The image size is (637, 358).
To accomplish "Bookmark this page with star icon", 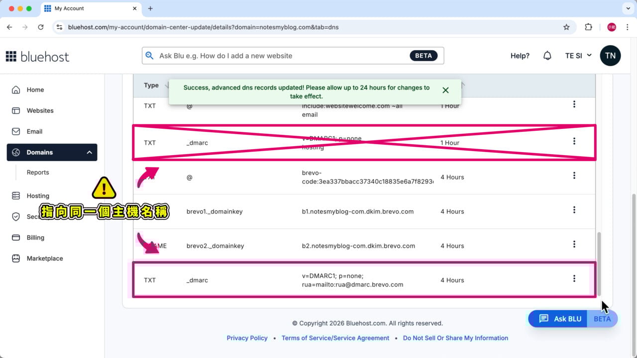I will (566, 27).
